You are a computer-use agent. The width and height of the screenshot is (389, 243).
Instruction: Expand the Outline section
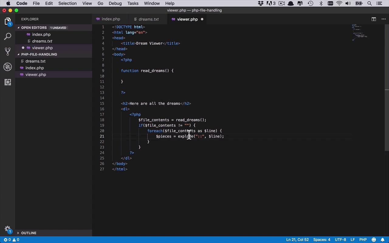pyautogui.click(x=29, y=233)
